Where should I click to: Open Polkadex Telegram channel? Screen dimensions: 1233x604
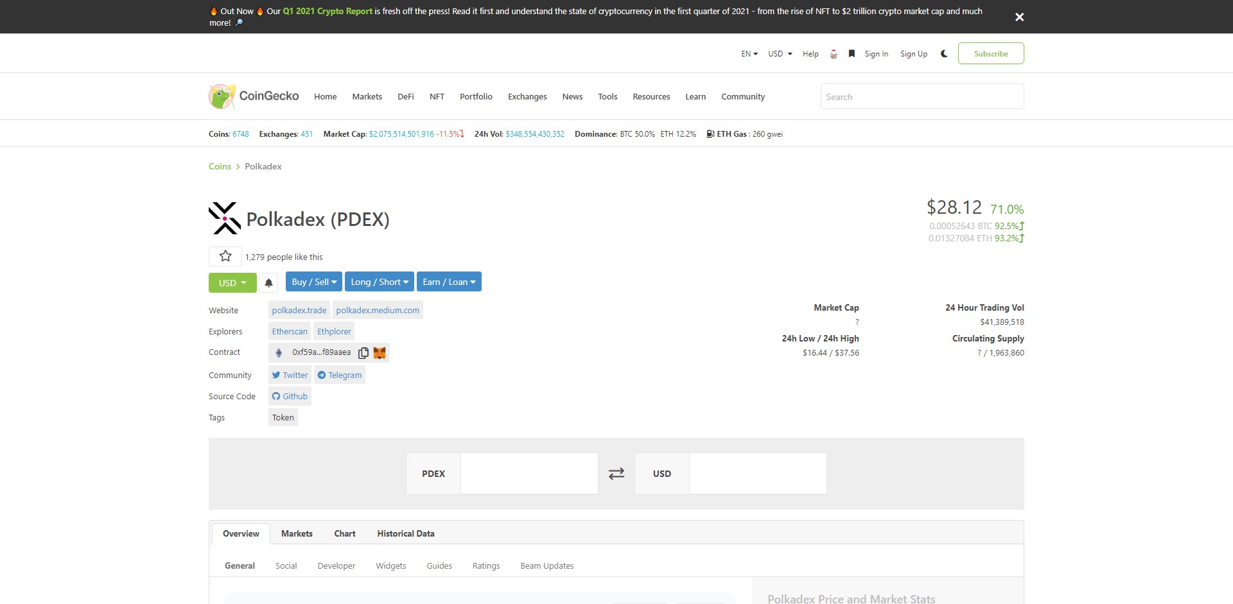pos(340,374)
